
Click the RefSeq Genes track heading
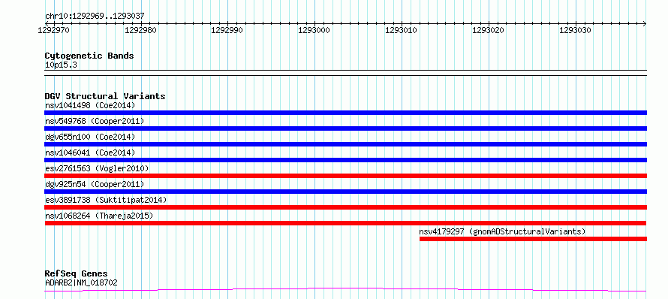[77, 274]
